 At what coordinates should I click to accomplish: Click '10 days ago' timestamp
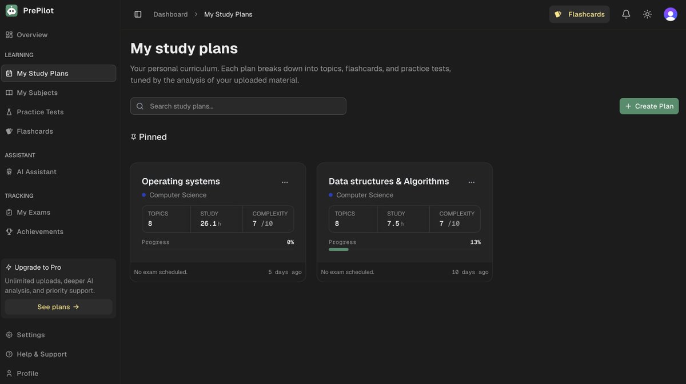[470, 272]
